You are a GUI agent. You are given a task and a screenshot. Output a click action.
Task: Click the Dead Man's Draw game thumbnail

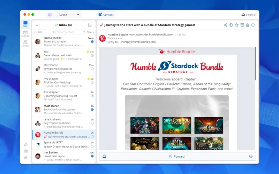(x=145, y=143)
